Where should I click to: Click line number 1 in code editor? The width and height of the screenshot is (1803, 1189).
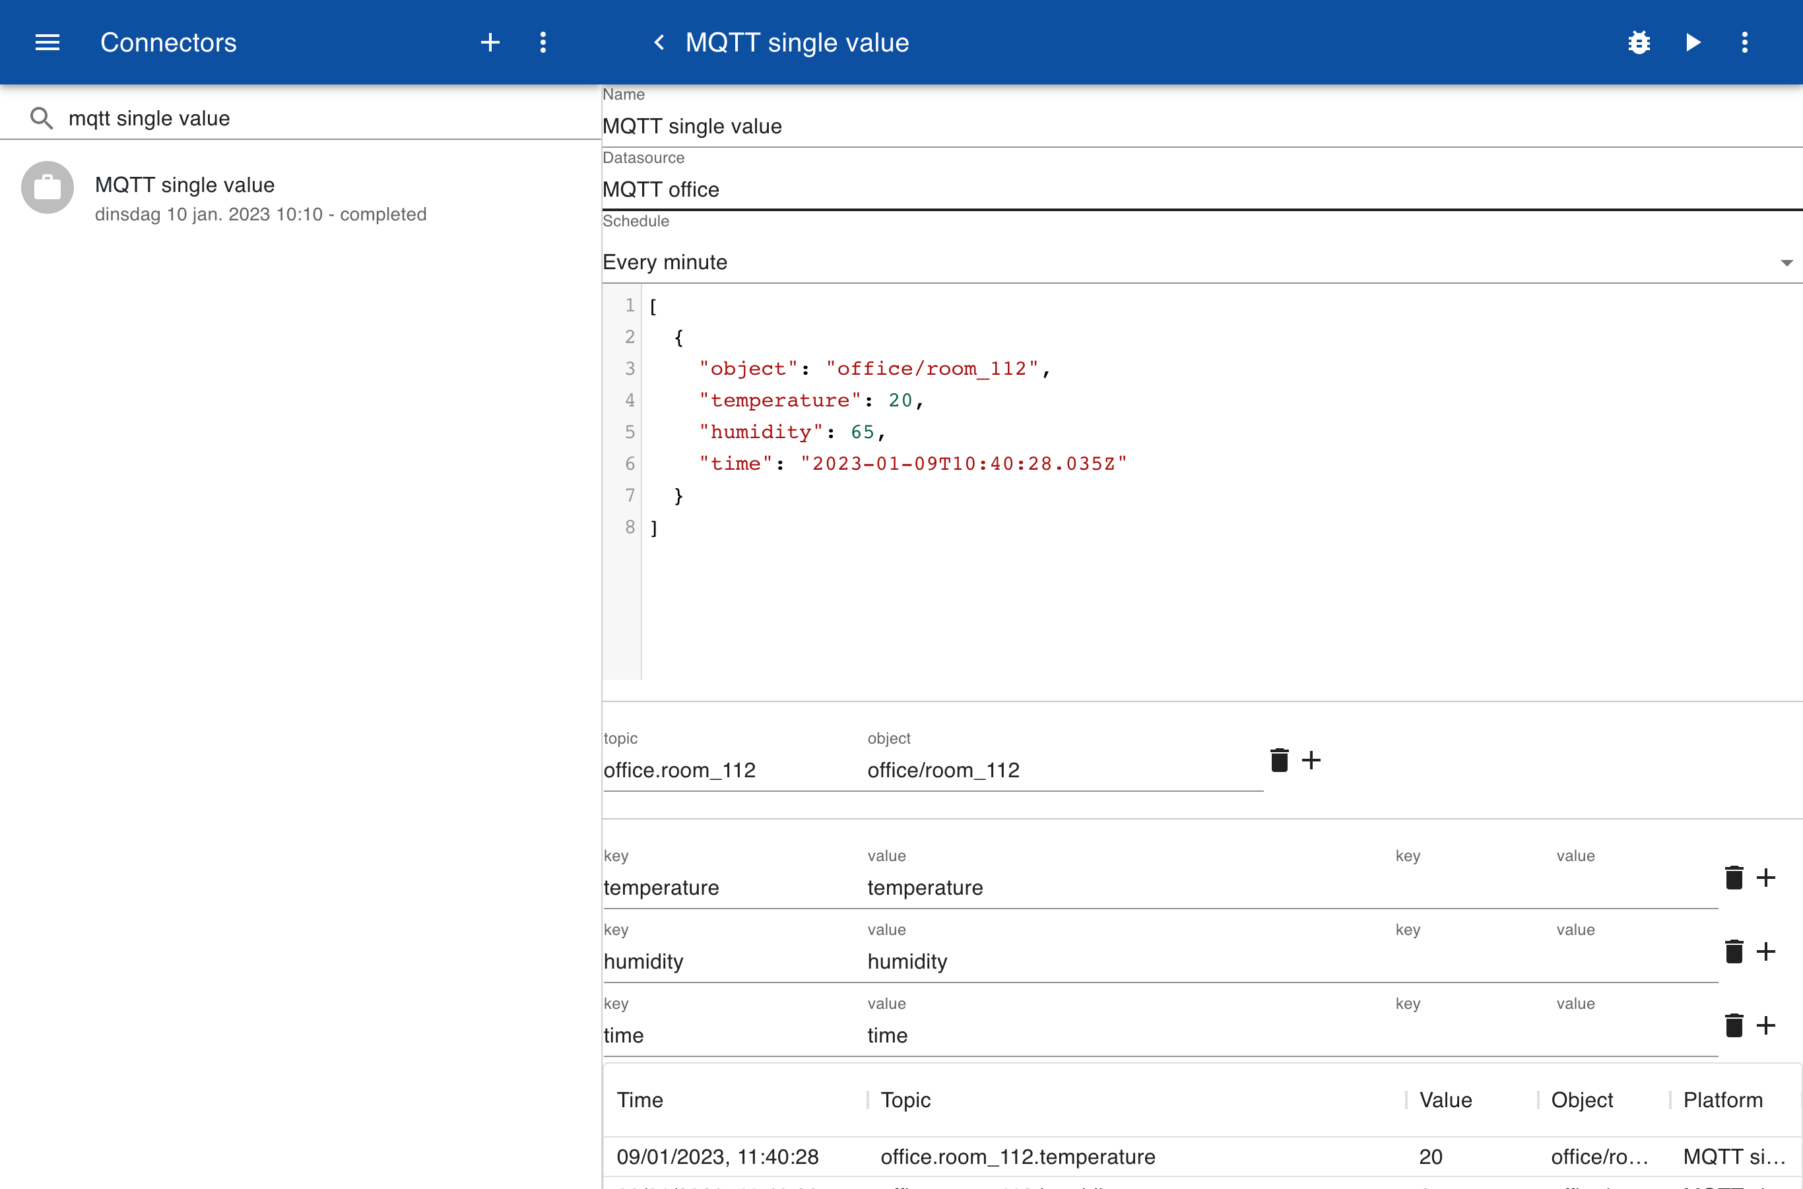tap(630, 305)
